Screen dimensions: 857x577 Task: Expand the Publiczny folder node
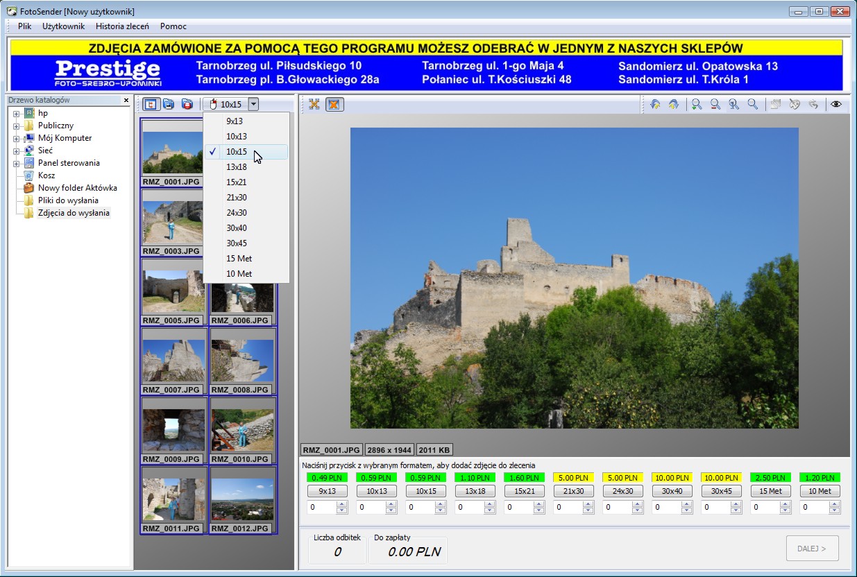pyautogui.click(x=16, y=126)
